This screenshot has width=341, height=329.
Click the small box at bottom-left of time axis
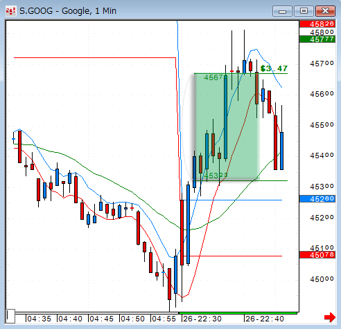click(x=10, y=316)
